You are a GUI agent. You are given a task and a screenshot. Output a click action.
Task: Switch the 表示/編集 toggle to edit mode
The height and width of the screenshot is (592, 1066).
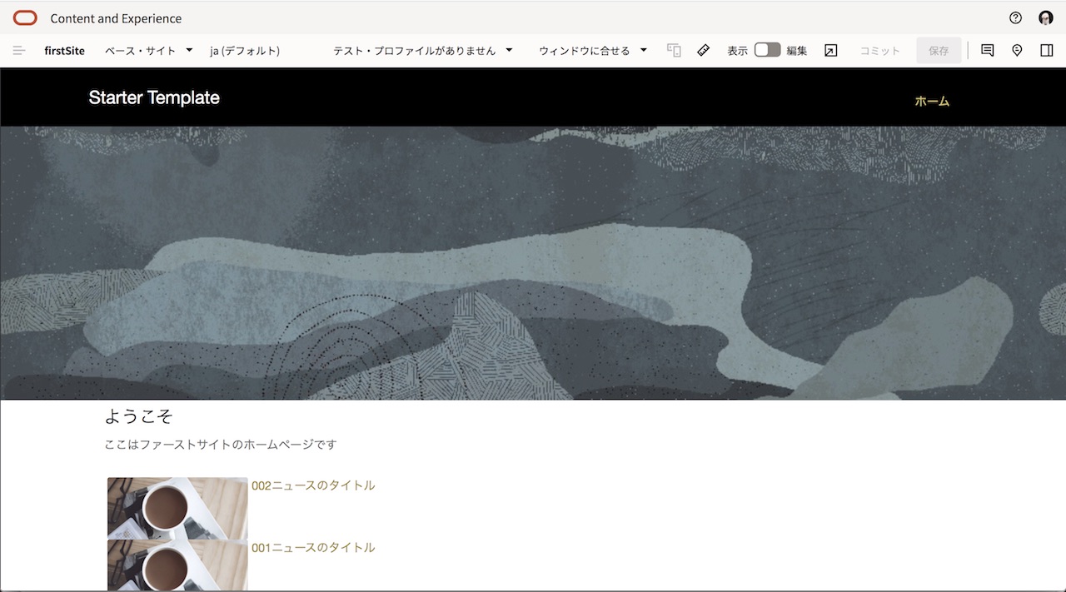pos(767,51)
